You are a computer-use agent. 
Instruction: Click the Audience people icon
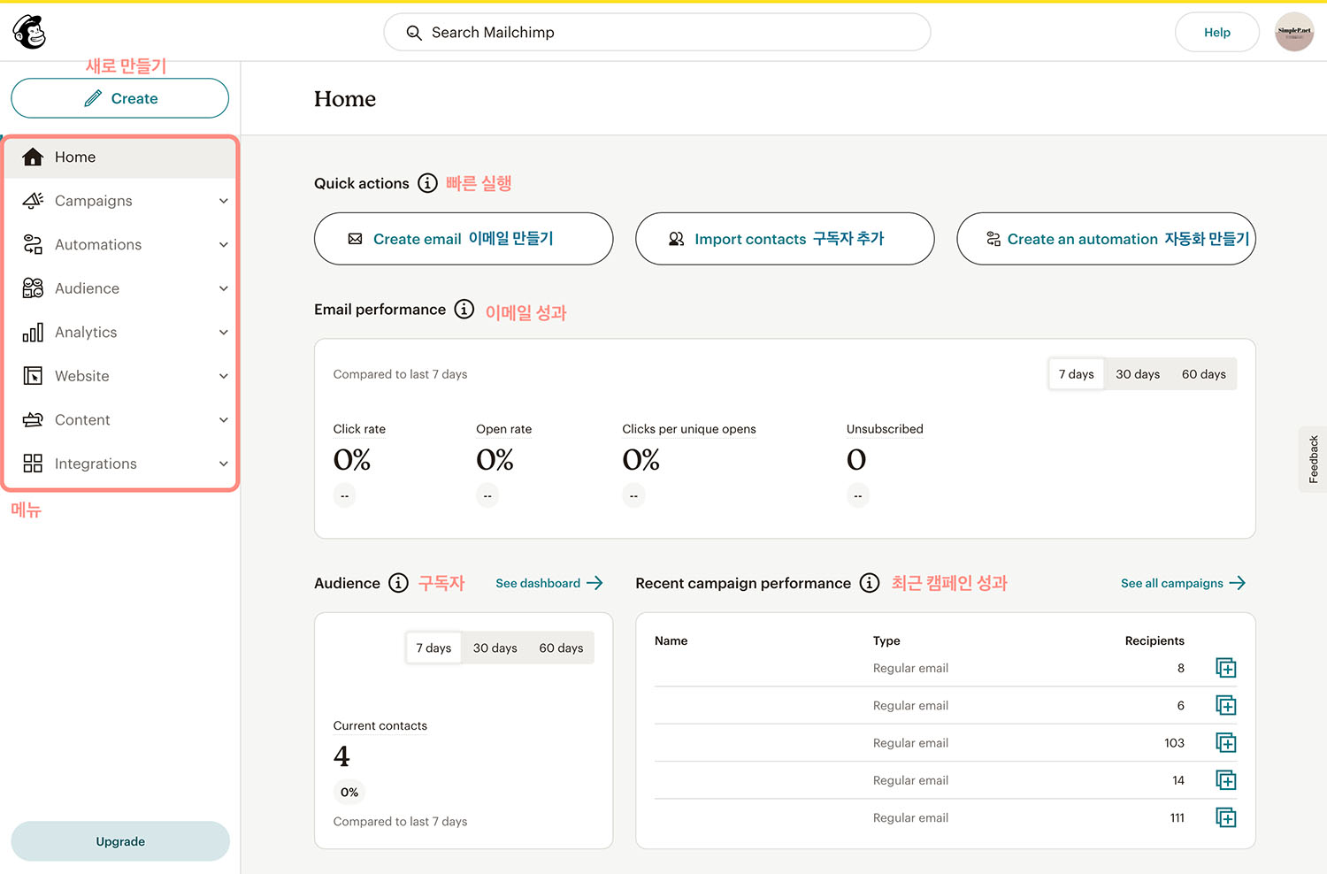pyautogui.click(x=33, y=288)
